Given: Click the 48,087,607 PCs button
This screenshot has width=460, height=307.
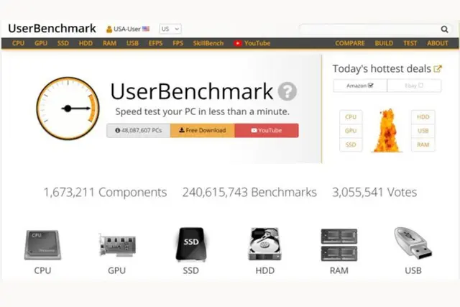Looking at the screenshot, I should pyautogui.click(x=139, y=130).
